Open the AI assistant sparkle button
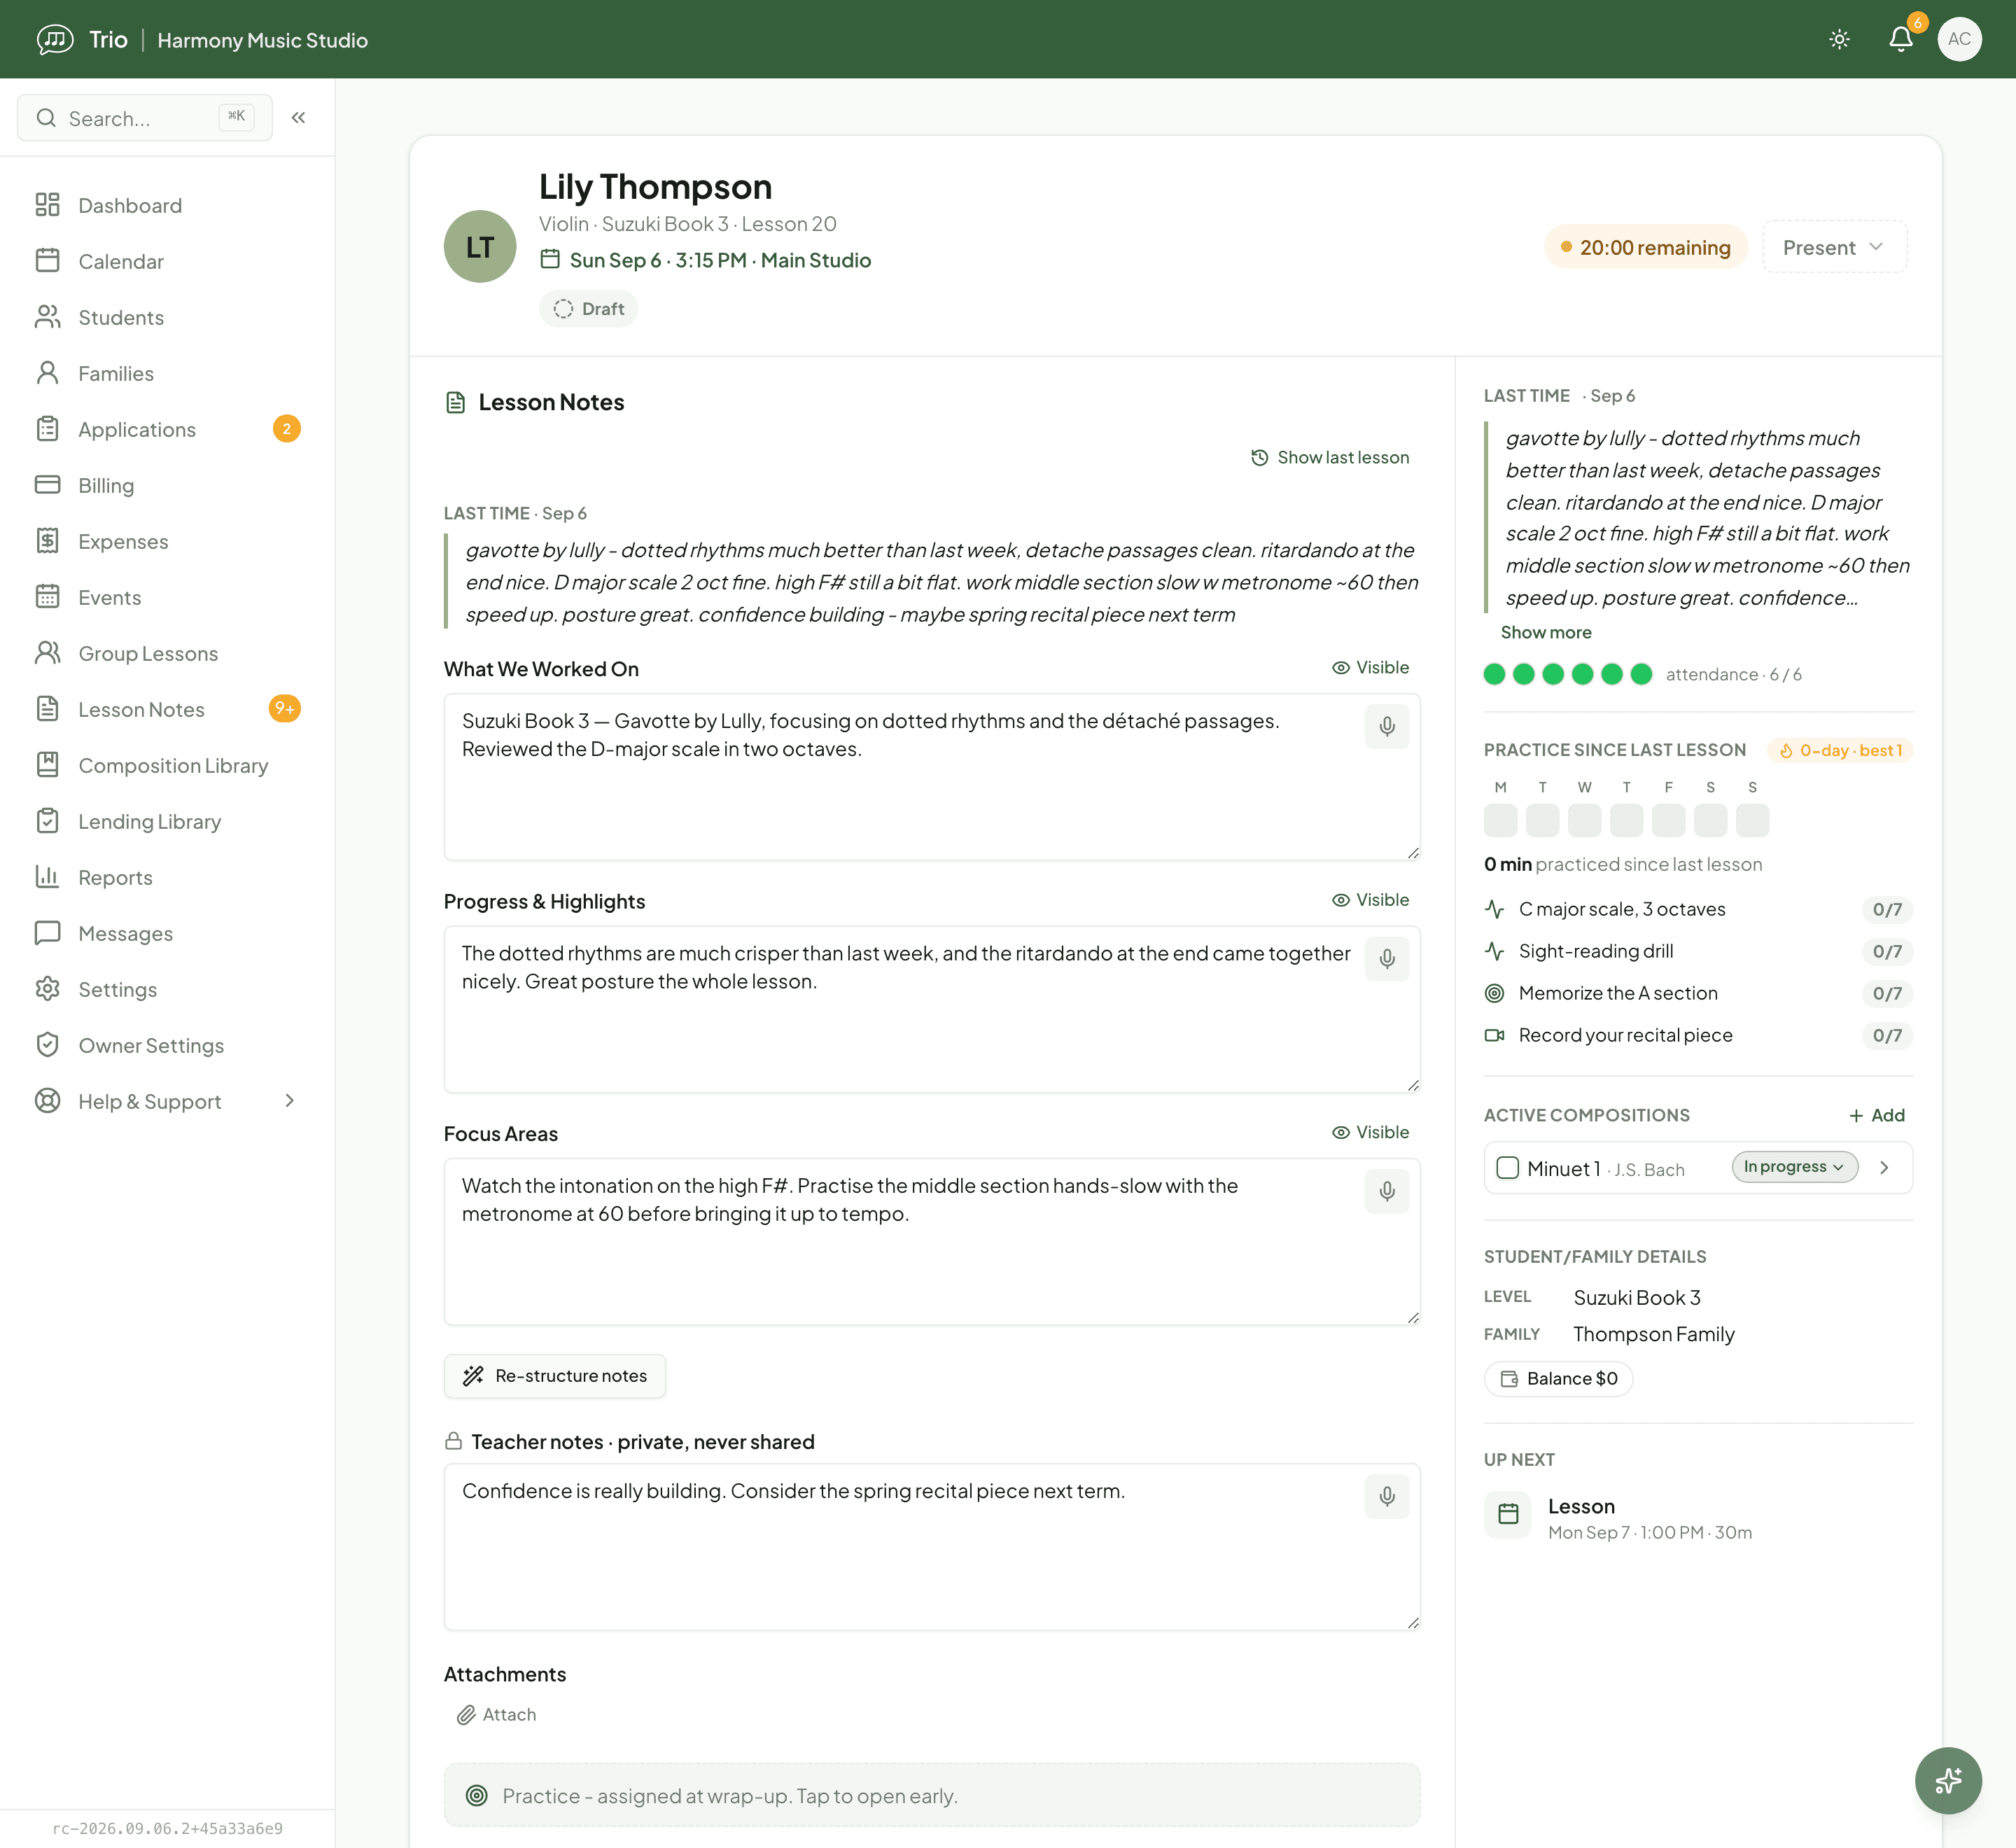Image resolution: width=2016 pixels, height=1848 pixels. click(x=1947, y=1780)
